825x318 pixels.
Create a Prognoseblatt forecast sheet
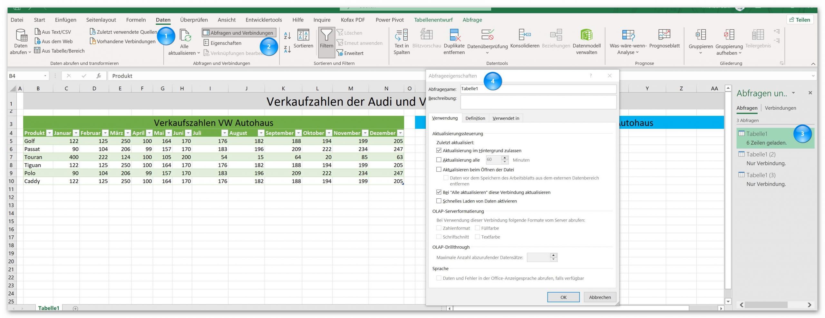point(665,39)
